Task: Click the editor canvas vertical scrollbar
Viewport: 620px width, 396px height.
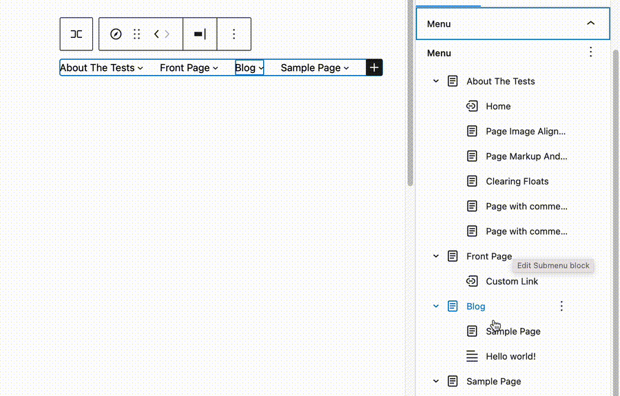Action: click(x=410, y=93)
